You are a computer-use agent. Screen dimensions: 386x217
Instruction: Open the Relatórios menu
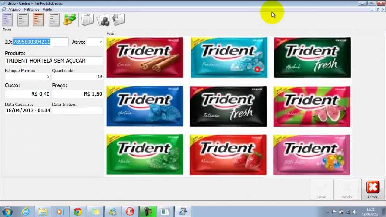(x=32, y=9)
